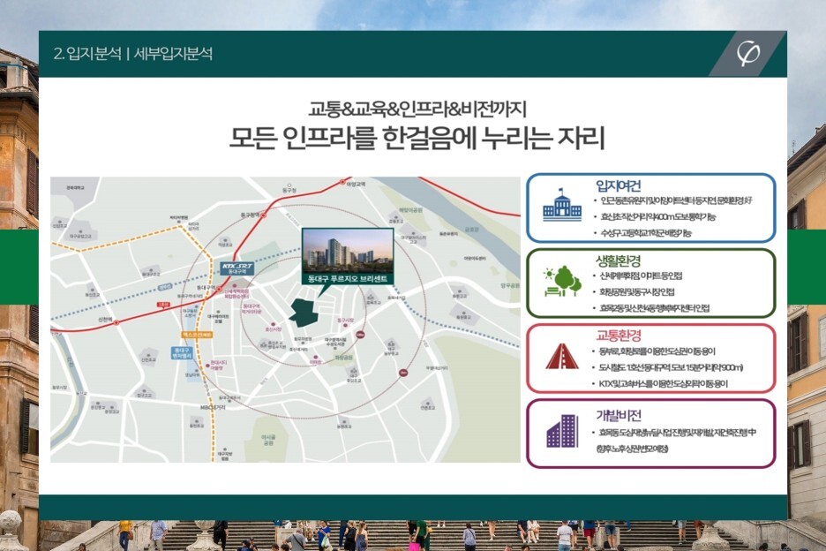Click the 효목네거리 intersection label
The image size is (826, 551).
click(x=396, y=298)
